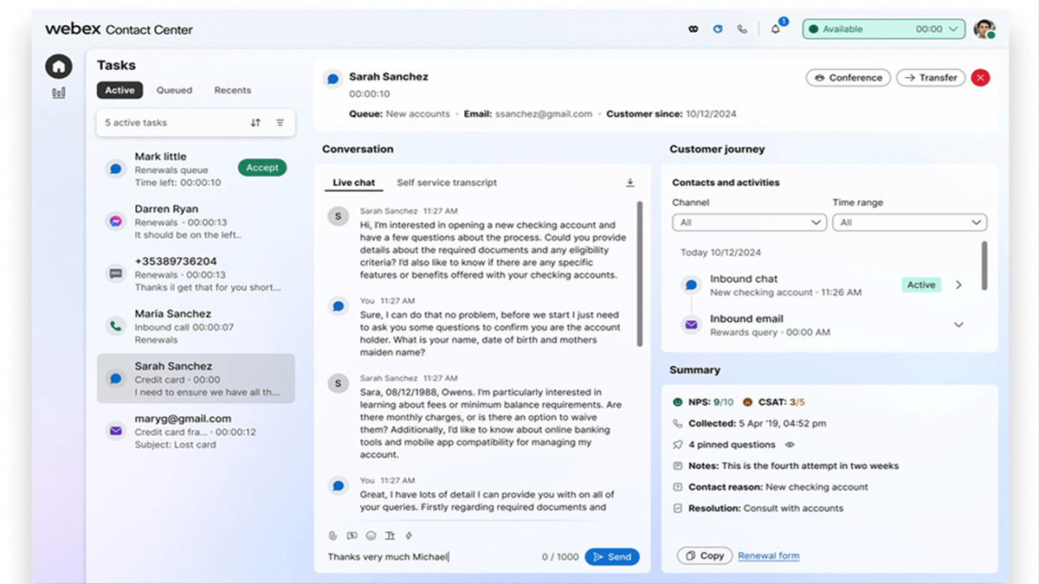This screenshot has height=584, width=1039.
Task: Open the Renewal form link
Action: pyautogui.click(x=768, y=556)
